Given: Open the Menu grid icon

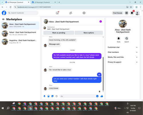Looking at the screenshot, I should click(126, 13).
